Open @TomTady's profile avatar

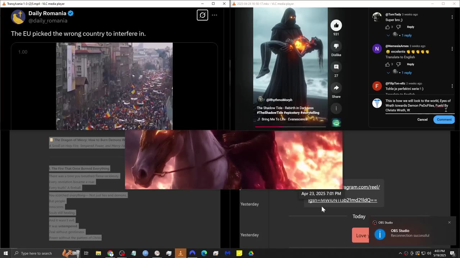click(377, 17)
